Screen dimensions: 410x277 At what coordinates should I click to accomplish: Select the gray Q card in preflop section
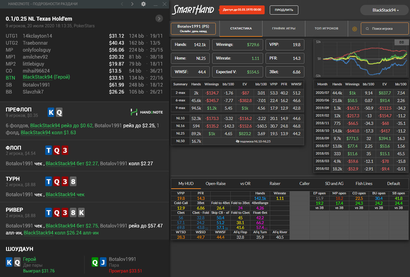click(59, 112)
